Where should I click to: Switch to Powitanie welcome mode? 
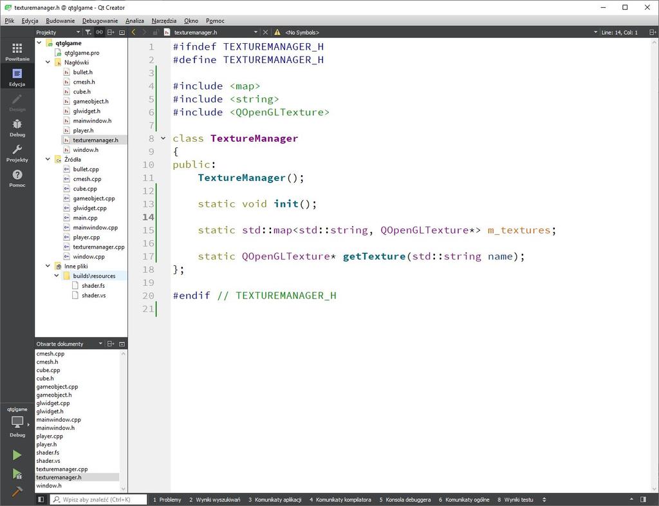pos(17,52)
